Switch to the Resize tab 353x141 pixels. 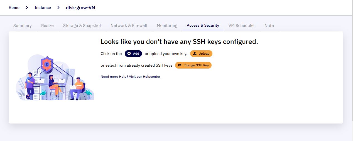click(x=47, y=26)
